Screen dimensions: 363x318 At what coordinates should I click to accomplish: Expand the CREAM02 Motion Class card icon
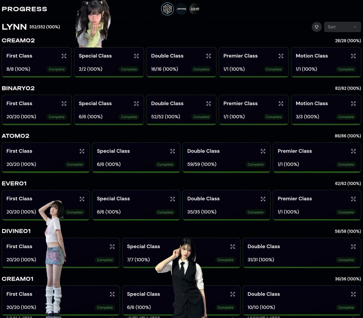pyautogui.click(x=353, y=56)
